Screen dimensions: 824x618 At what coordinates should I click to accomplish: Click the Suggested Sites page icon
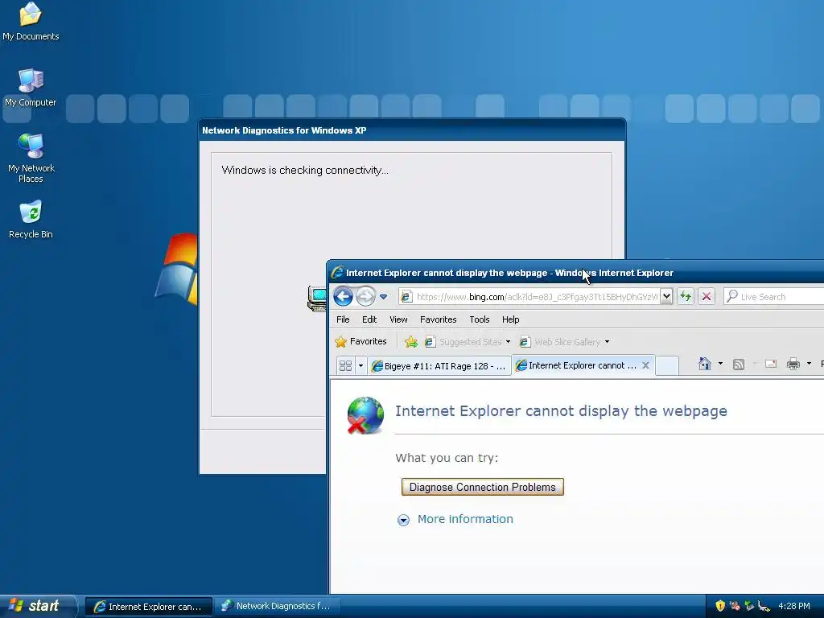[430, 342]
